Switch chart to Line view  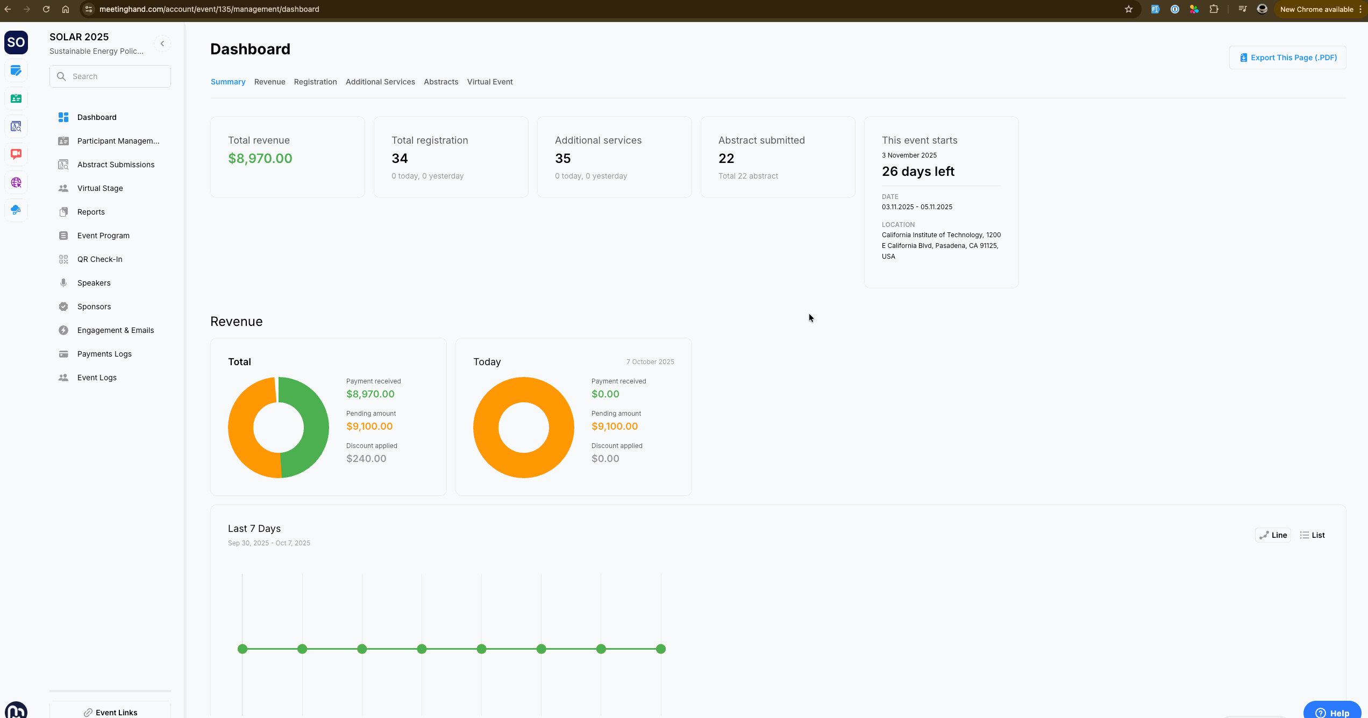click(x=1273, y=535)
